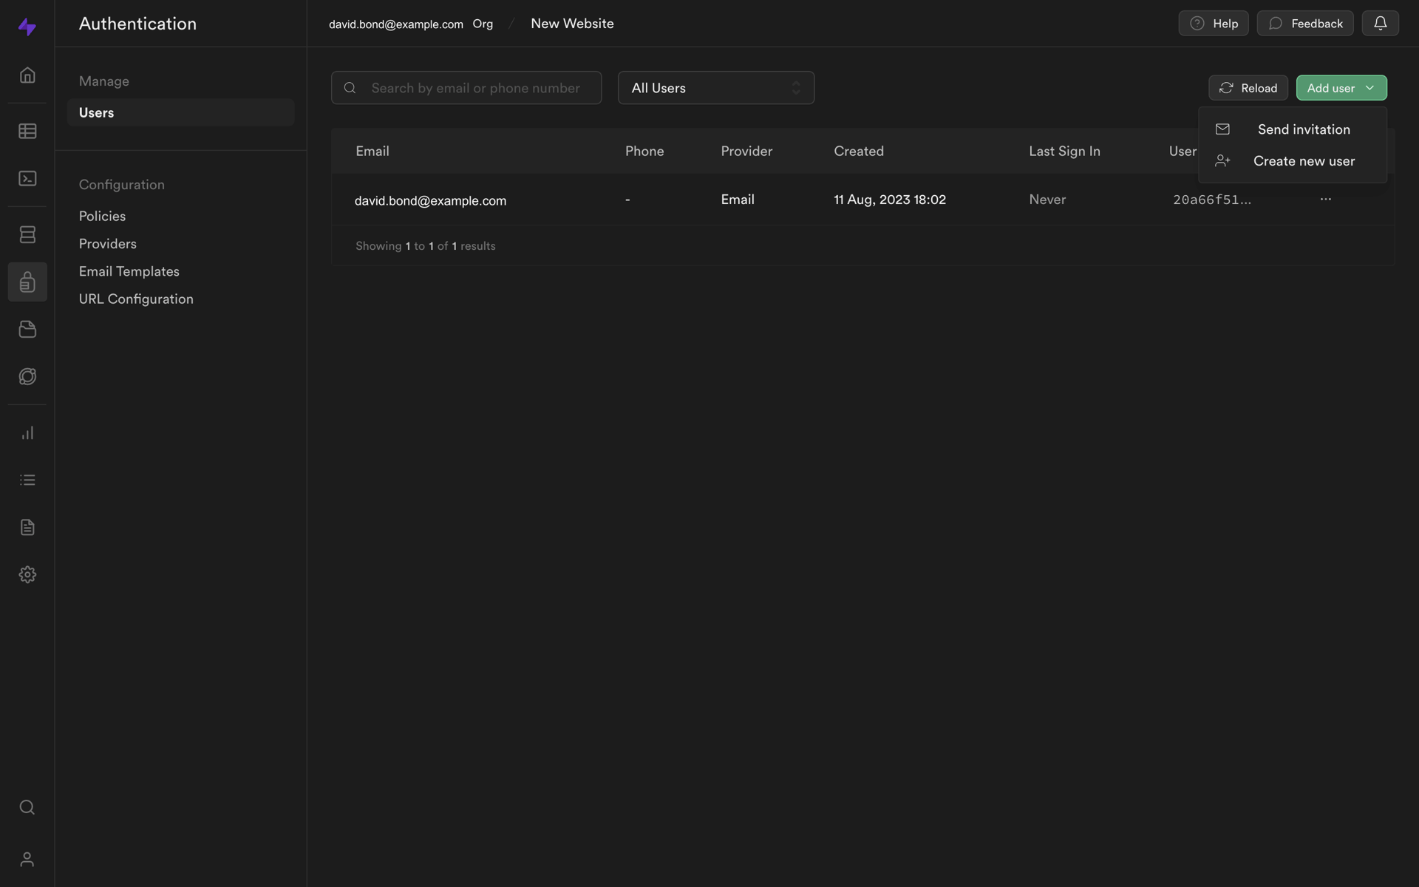Click the 11 Aug, 2023 18:02 created date
The height and width of the screenshot is (887, 1419).
890,200
